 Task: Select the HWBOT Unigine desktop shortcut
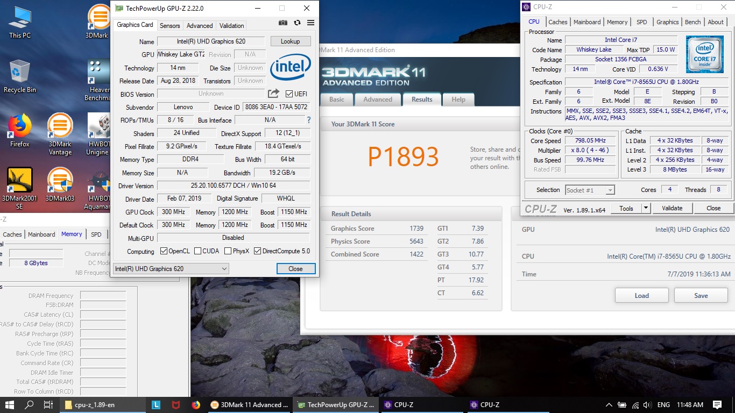(97, 135)
